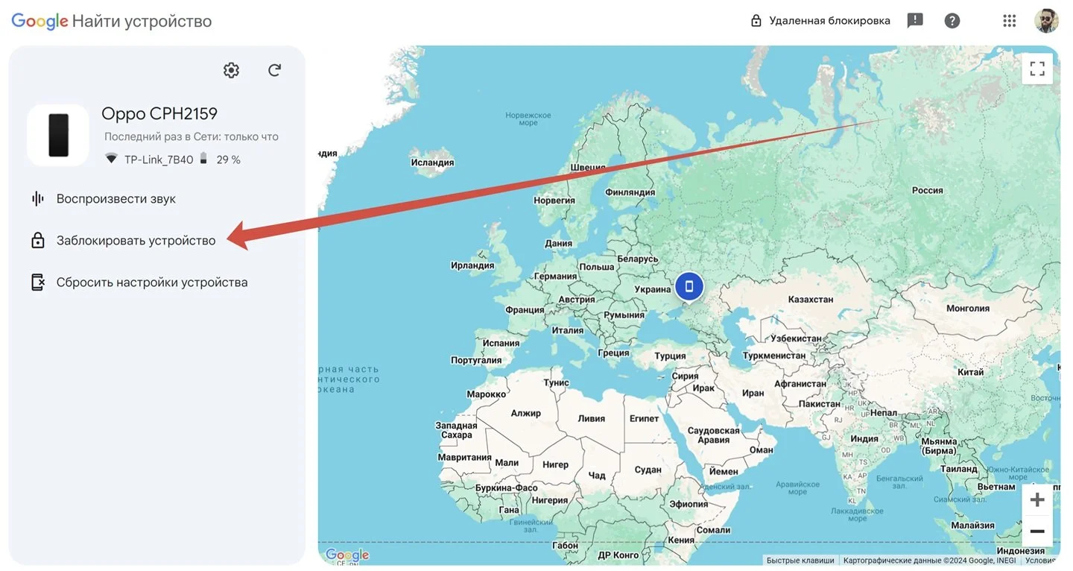Viewport: 1073px width, 571px height.
Task: Click the Швеция label on the map
Action: (588, 168)
